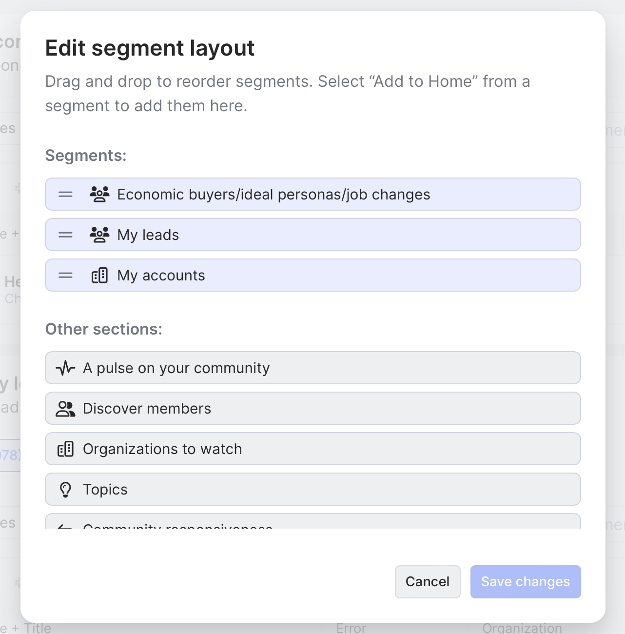This screenshot has height=634, width=625.
Task: Click the Topics lightbulb icon
Action: point(65,490)
